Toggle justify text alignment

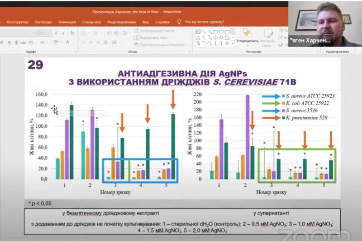[x=105, y=42]
